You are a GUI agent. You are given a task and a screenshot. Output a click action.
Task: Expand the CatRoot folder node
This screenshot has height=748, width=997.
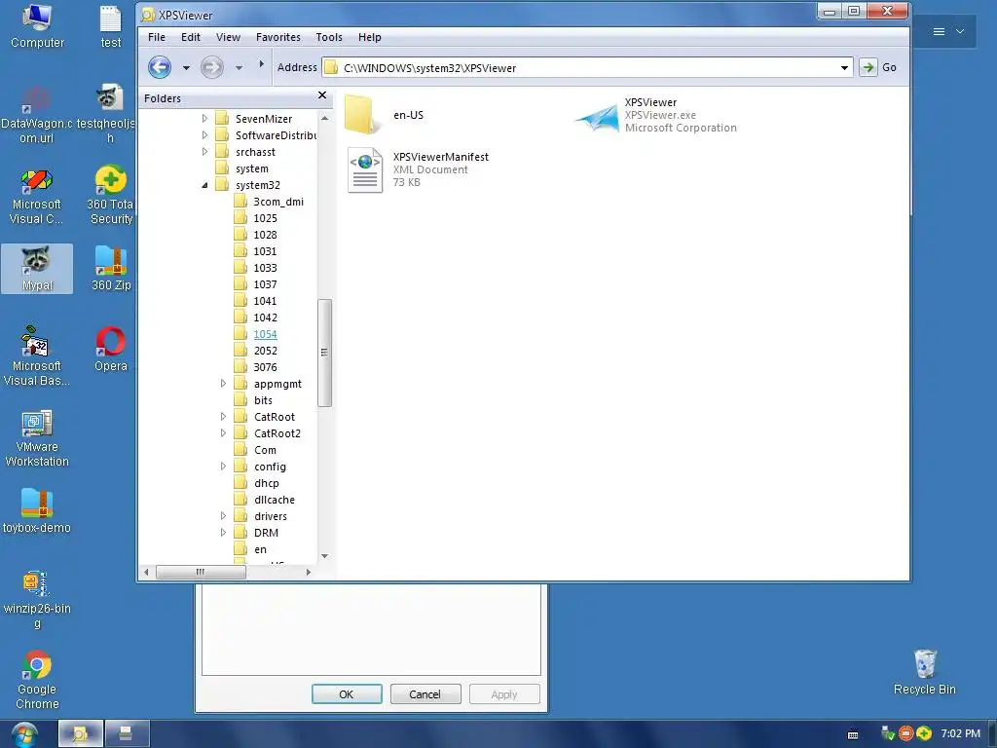223,417
